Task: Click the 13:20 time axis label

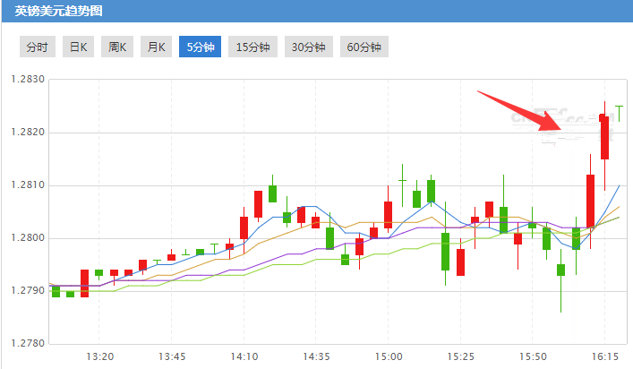Action: tap(100, 356)
